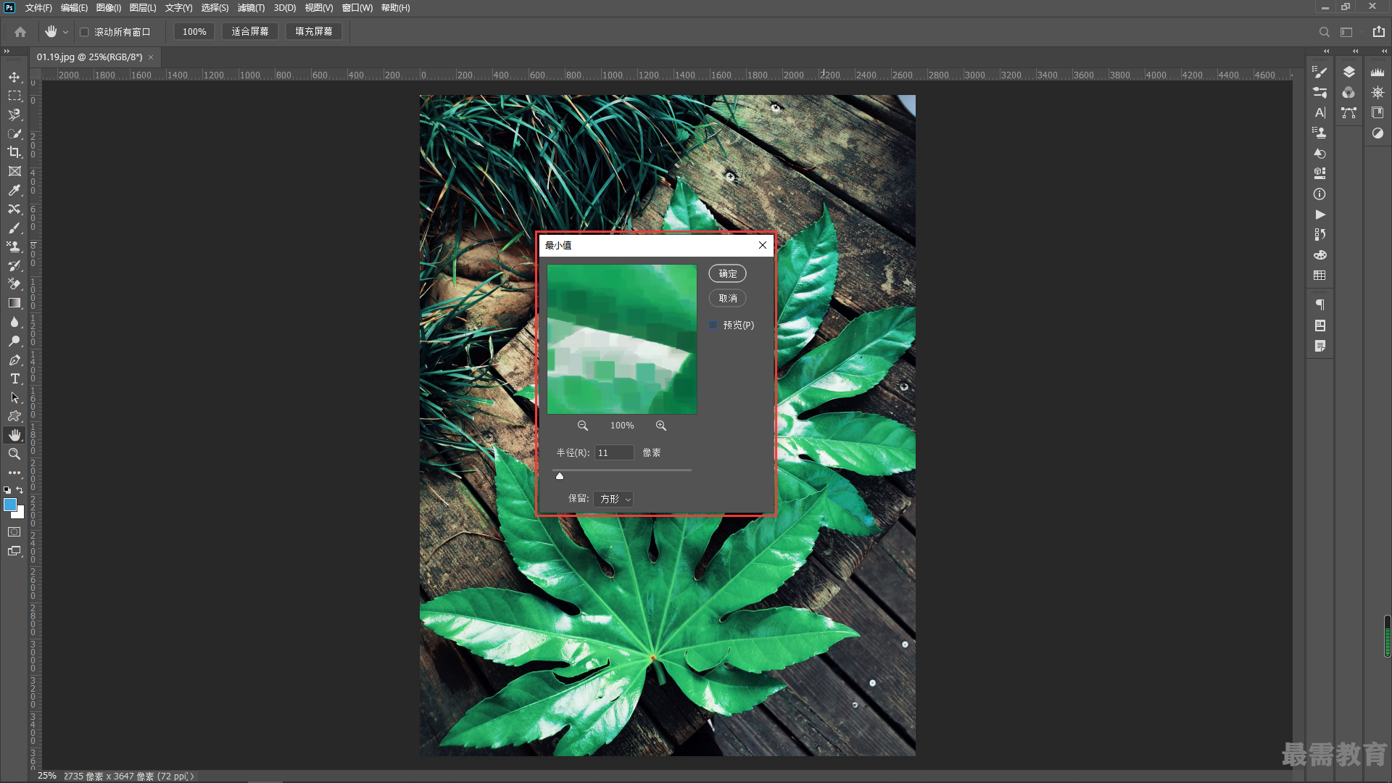Reset default foreground and background colors
The width and height of the screenshot is (1392, 783).
(x=7, y=490)
